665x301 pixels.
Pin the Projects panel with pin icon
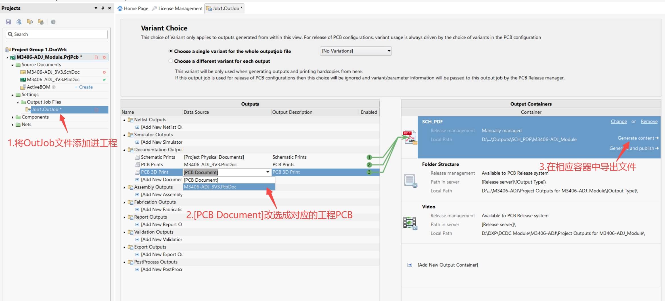tap(103, 8)
